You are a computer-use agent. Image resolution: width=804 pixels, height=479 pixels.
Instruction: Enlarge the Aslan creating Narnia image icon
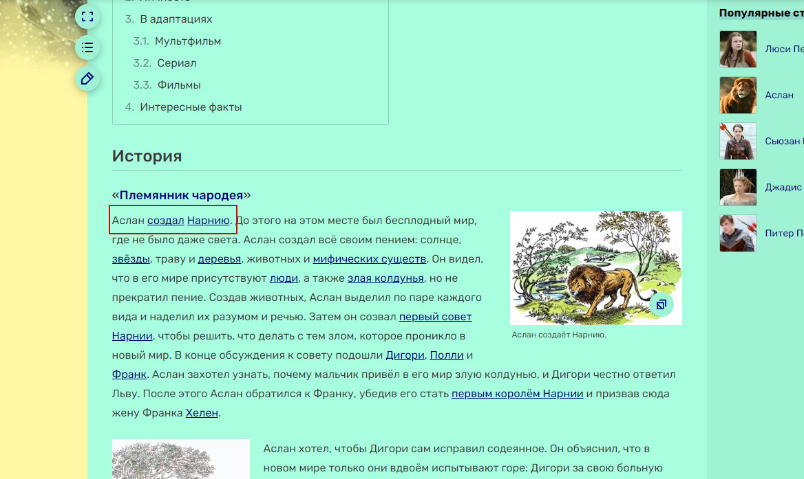pos(661,304)
